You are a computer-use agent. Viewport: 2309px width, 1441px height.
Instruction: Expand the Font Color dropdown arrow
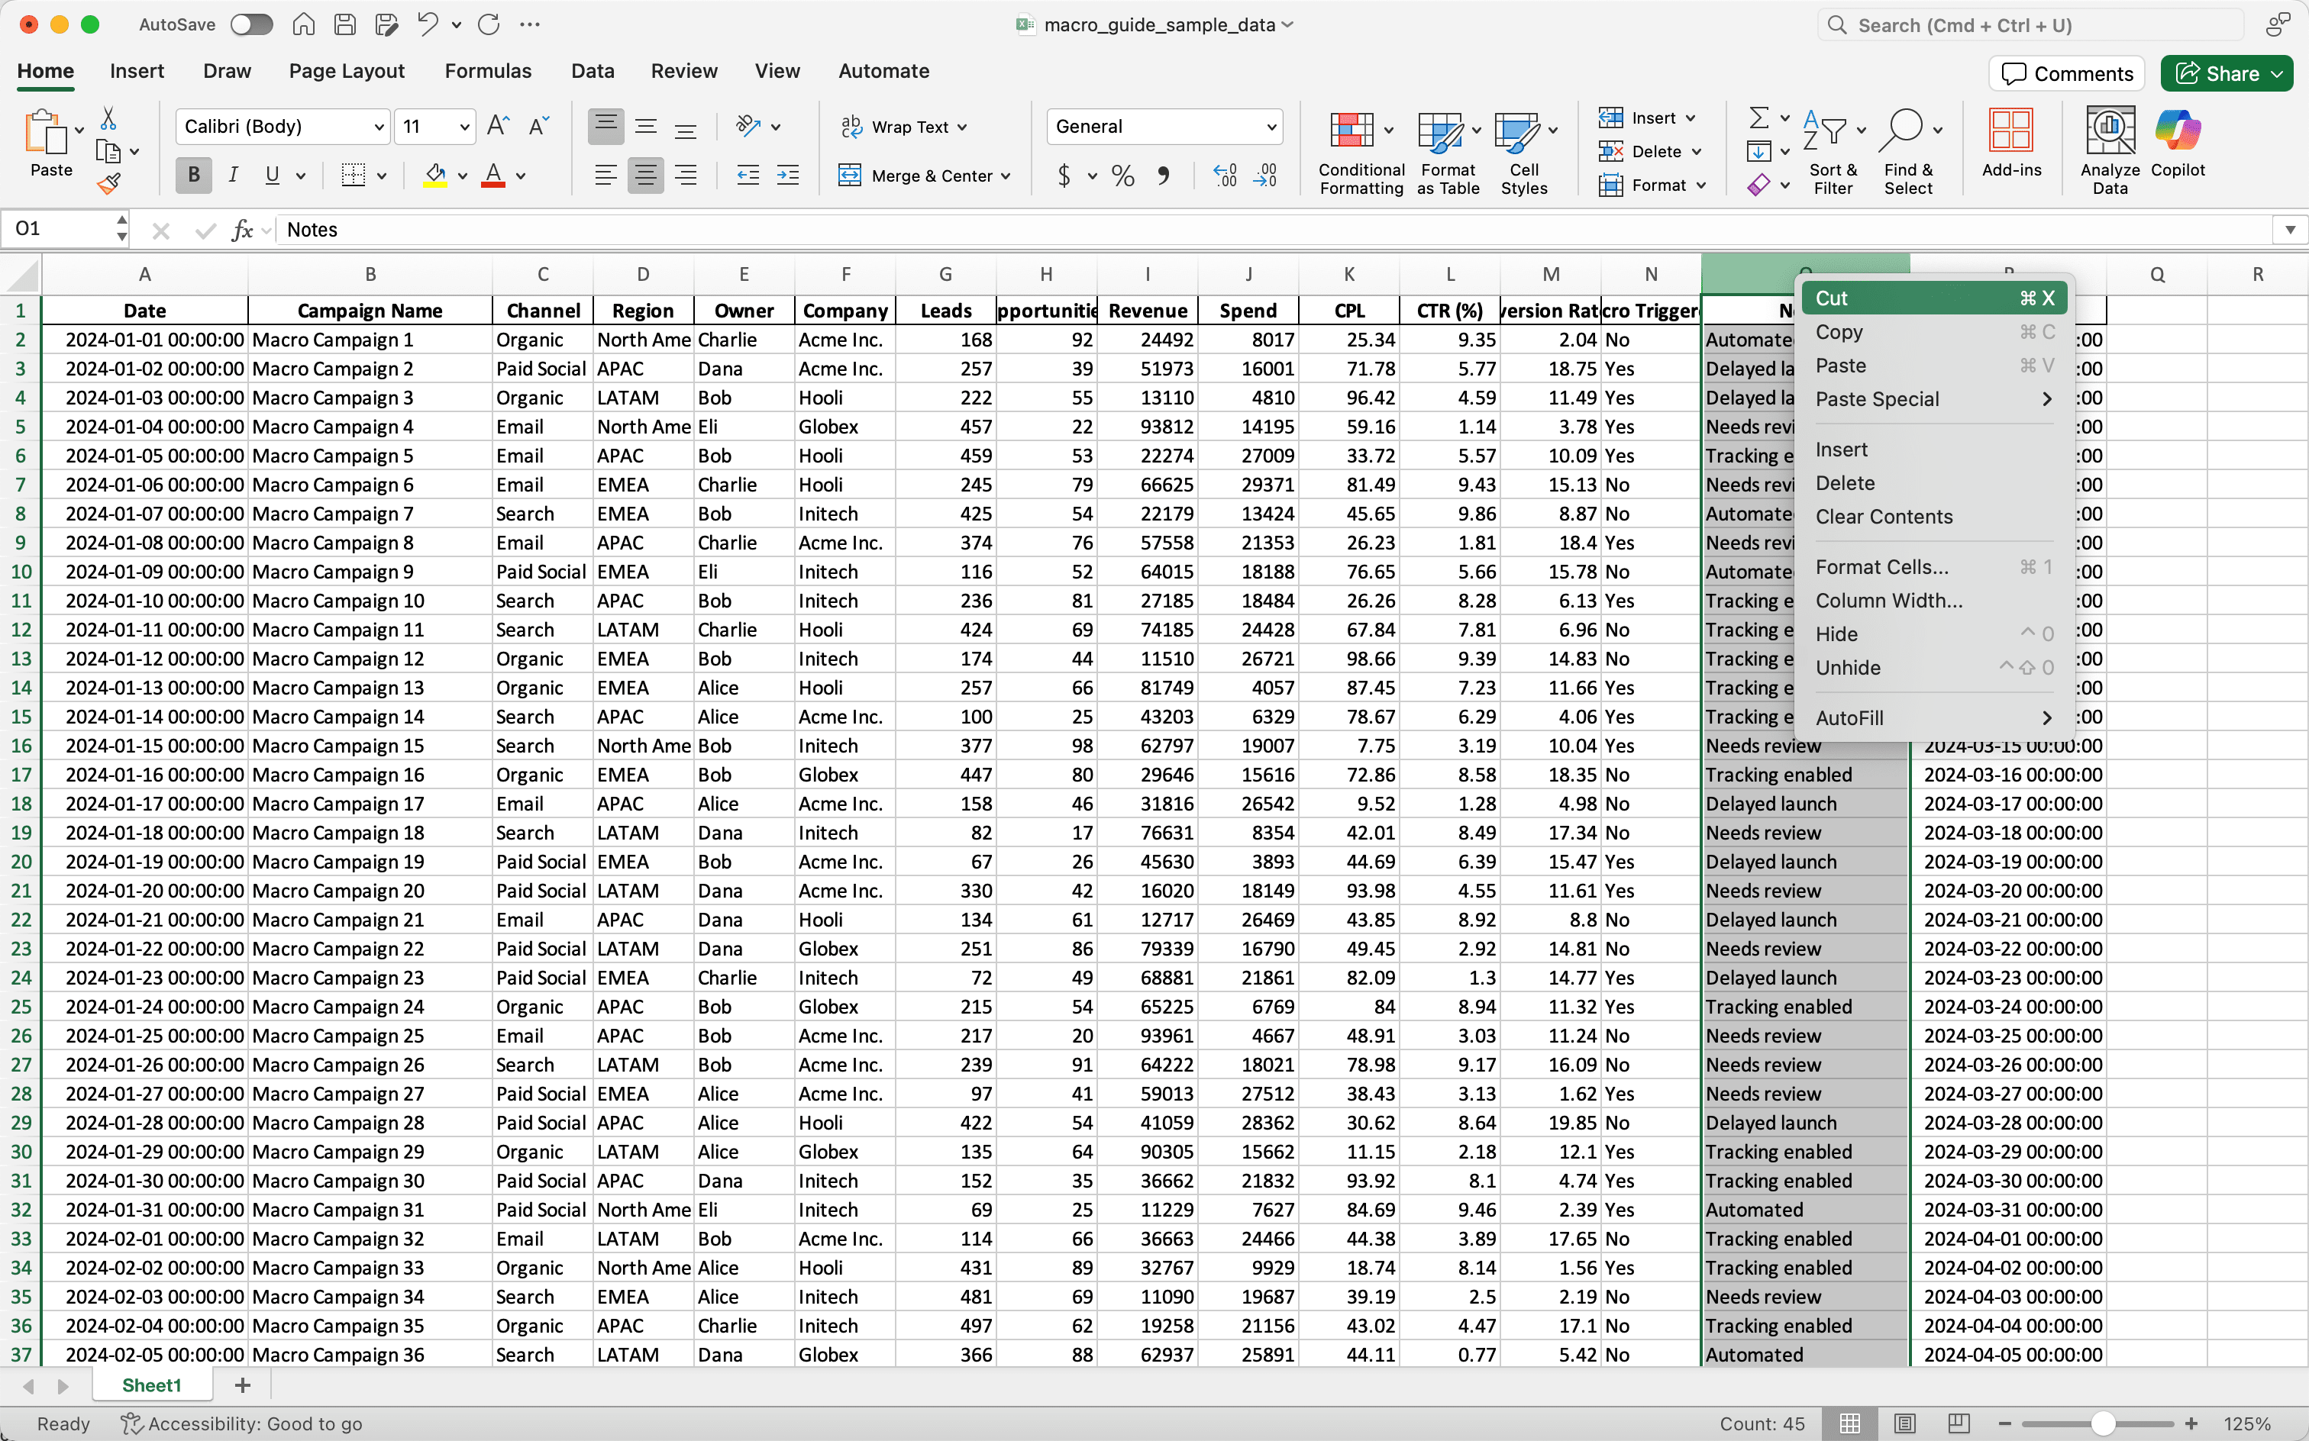pyautogui.click(x=521, y=176)
